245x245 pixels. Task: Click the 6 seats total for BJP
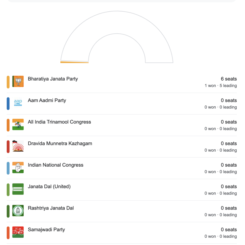click(229, 79)
